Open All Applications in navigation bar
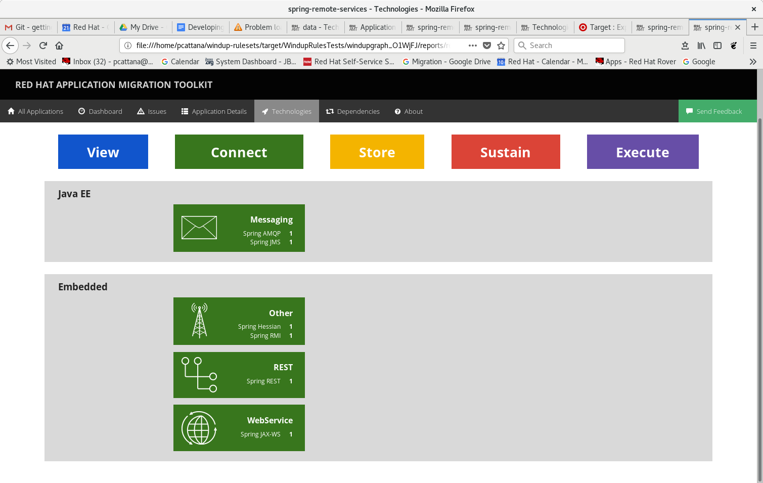 click(35, 111)
